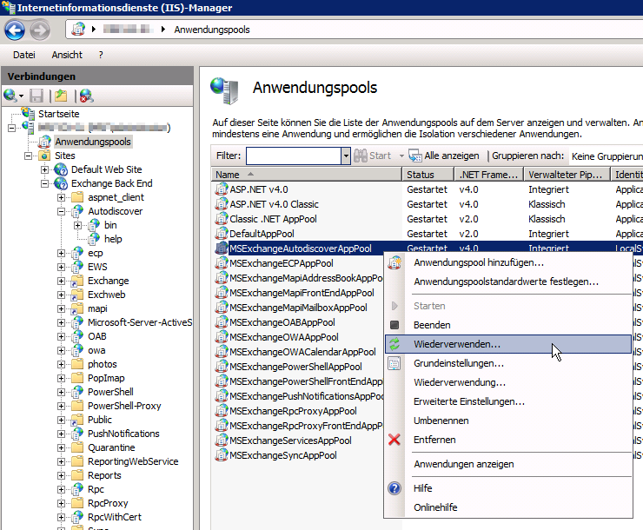Click the Back navigation arrow button
Screen dimensions: 643x530
pos(15,30)
